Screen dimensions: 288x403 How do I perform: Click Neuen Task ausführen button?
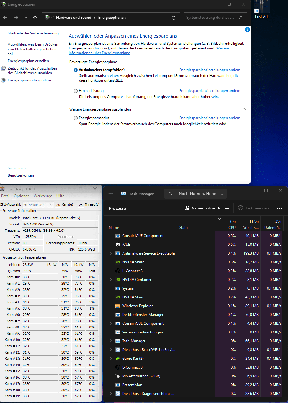pyautogui.click(x=207, y=208)
